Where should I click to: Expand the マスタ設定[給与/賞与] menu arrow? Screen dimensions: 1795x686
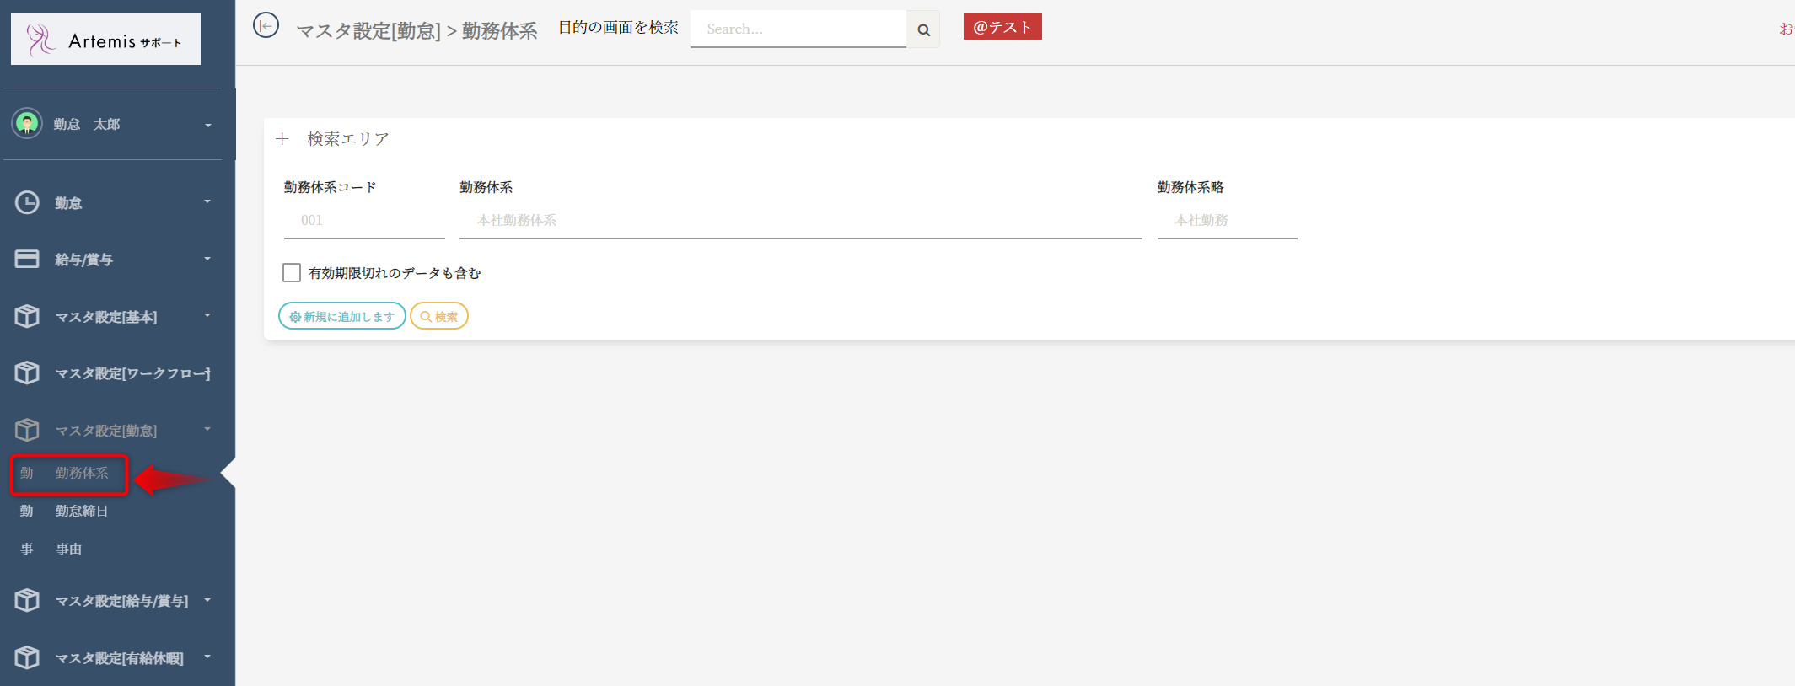pos(207,600)
